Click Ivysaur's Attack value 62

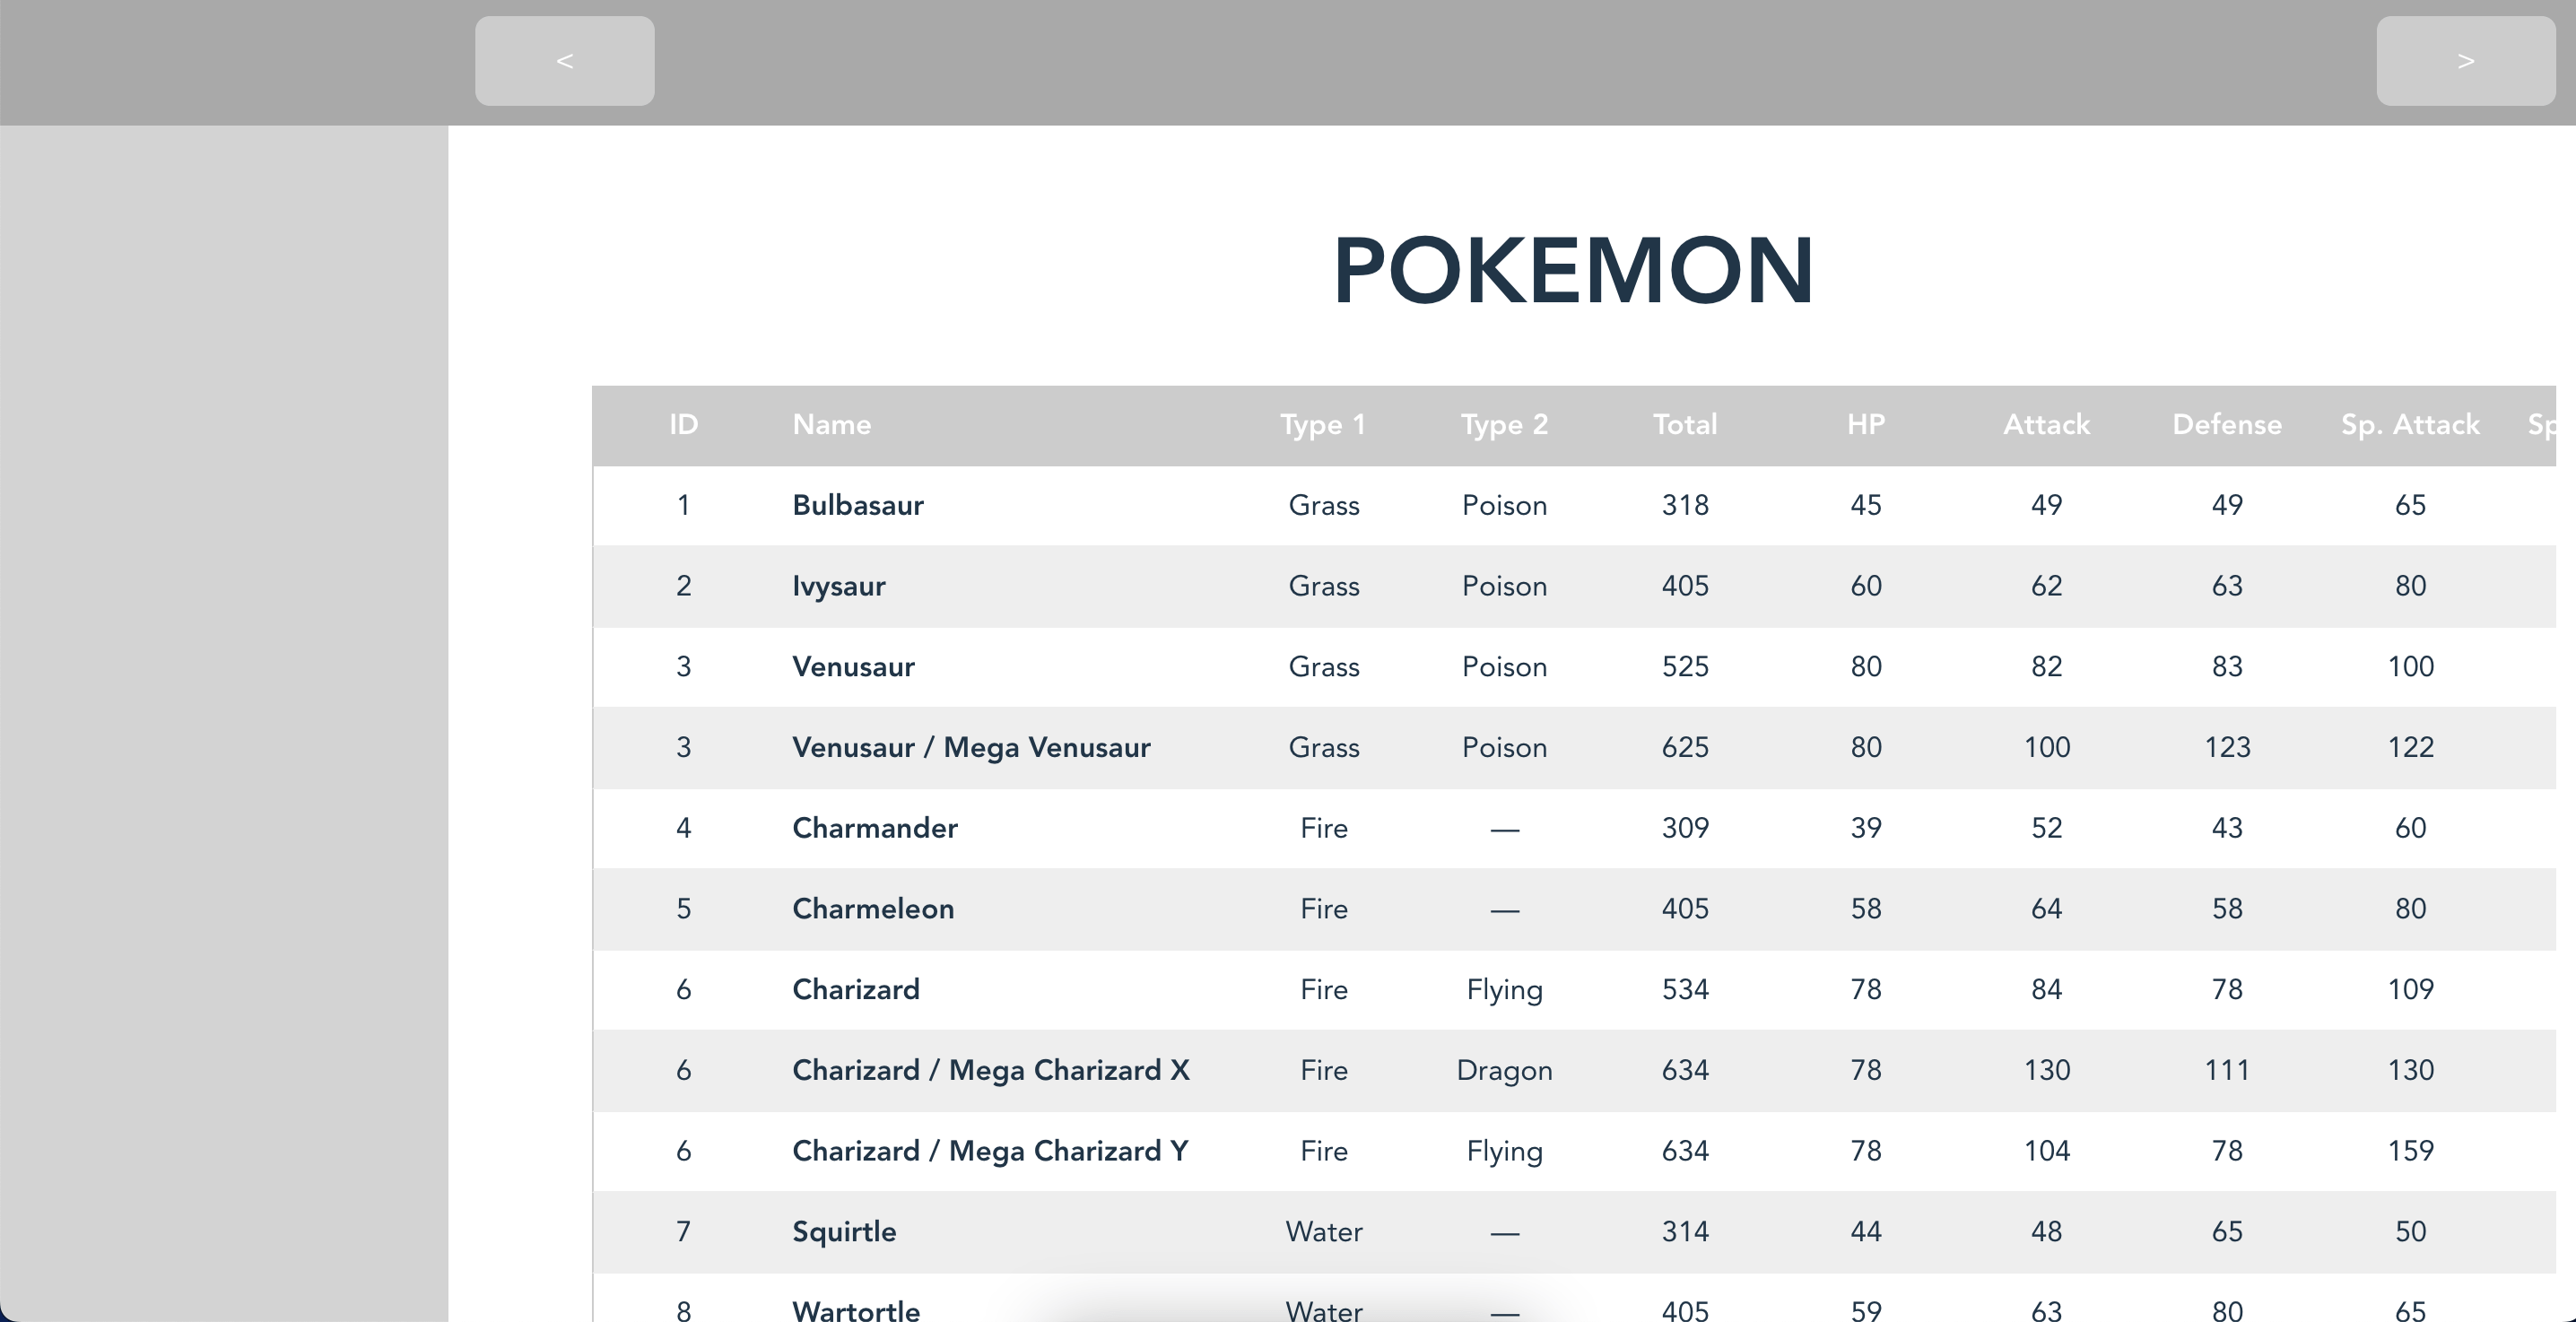pyautogui.click(x=2046, y=586)
